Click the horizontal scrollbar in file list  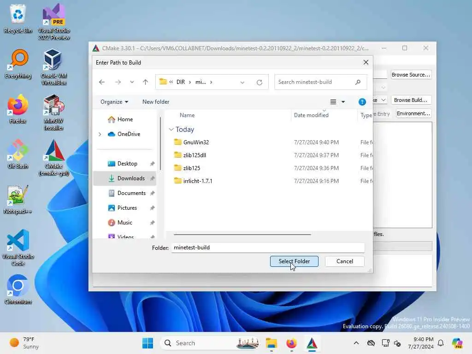pyautogui.click(x=242, y=234)
